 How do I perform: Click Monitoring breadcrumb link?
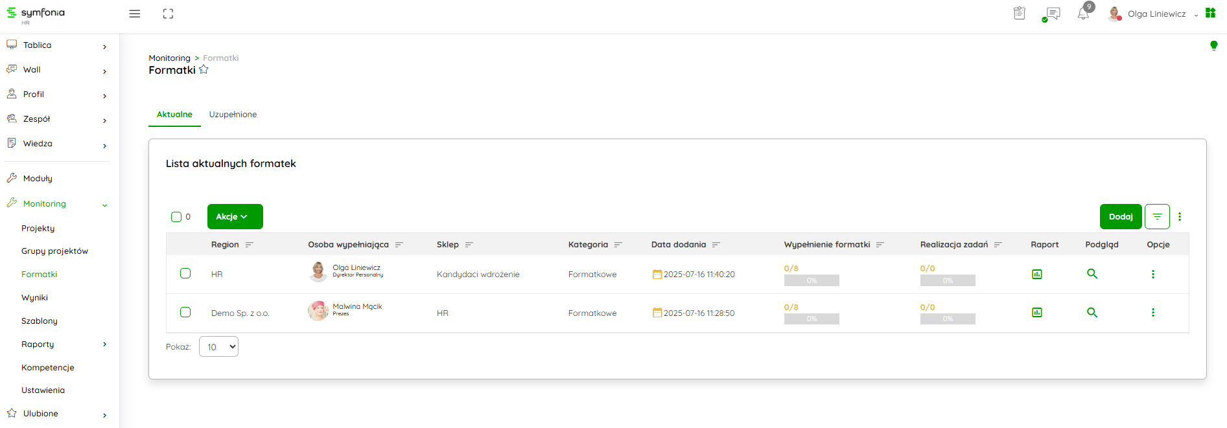coord(169,58)
